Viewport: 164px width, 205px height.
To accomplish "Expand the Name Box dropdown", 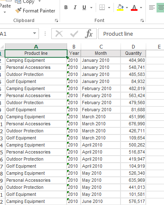I will [34, 33].
